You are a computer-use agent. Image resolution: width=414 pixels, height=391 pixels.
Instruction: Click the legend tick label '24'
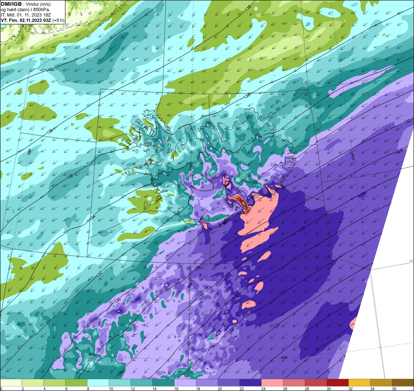point(263,389)
